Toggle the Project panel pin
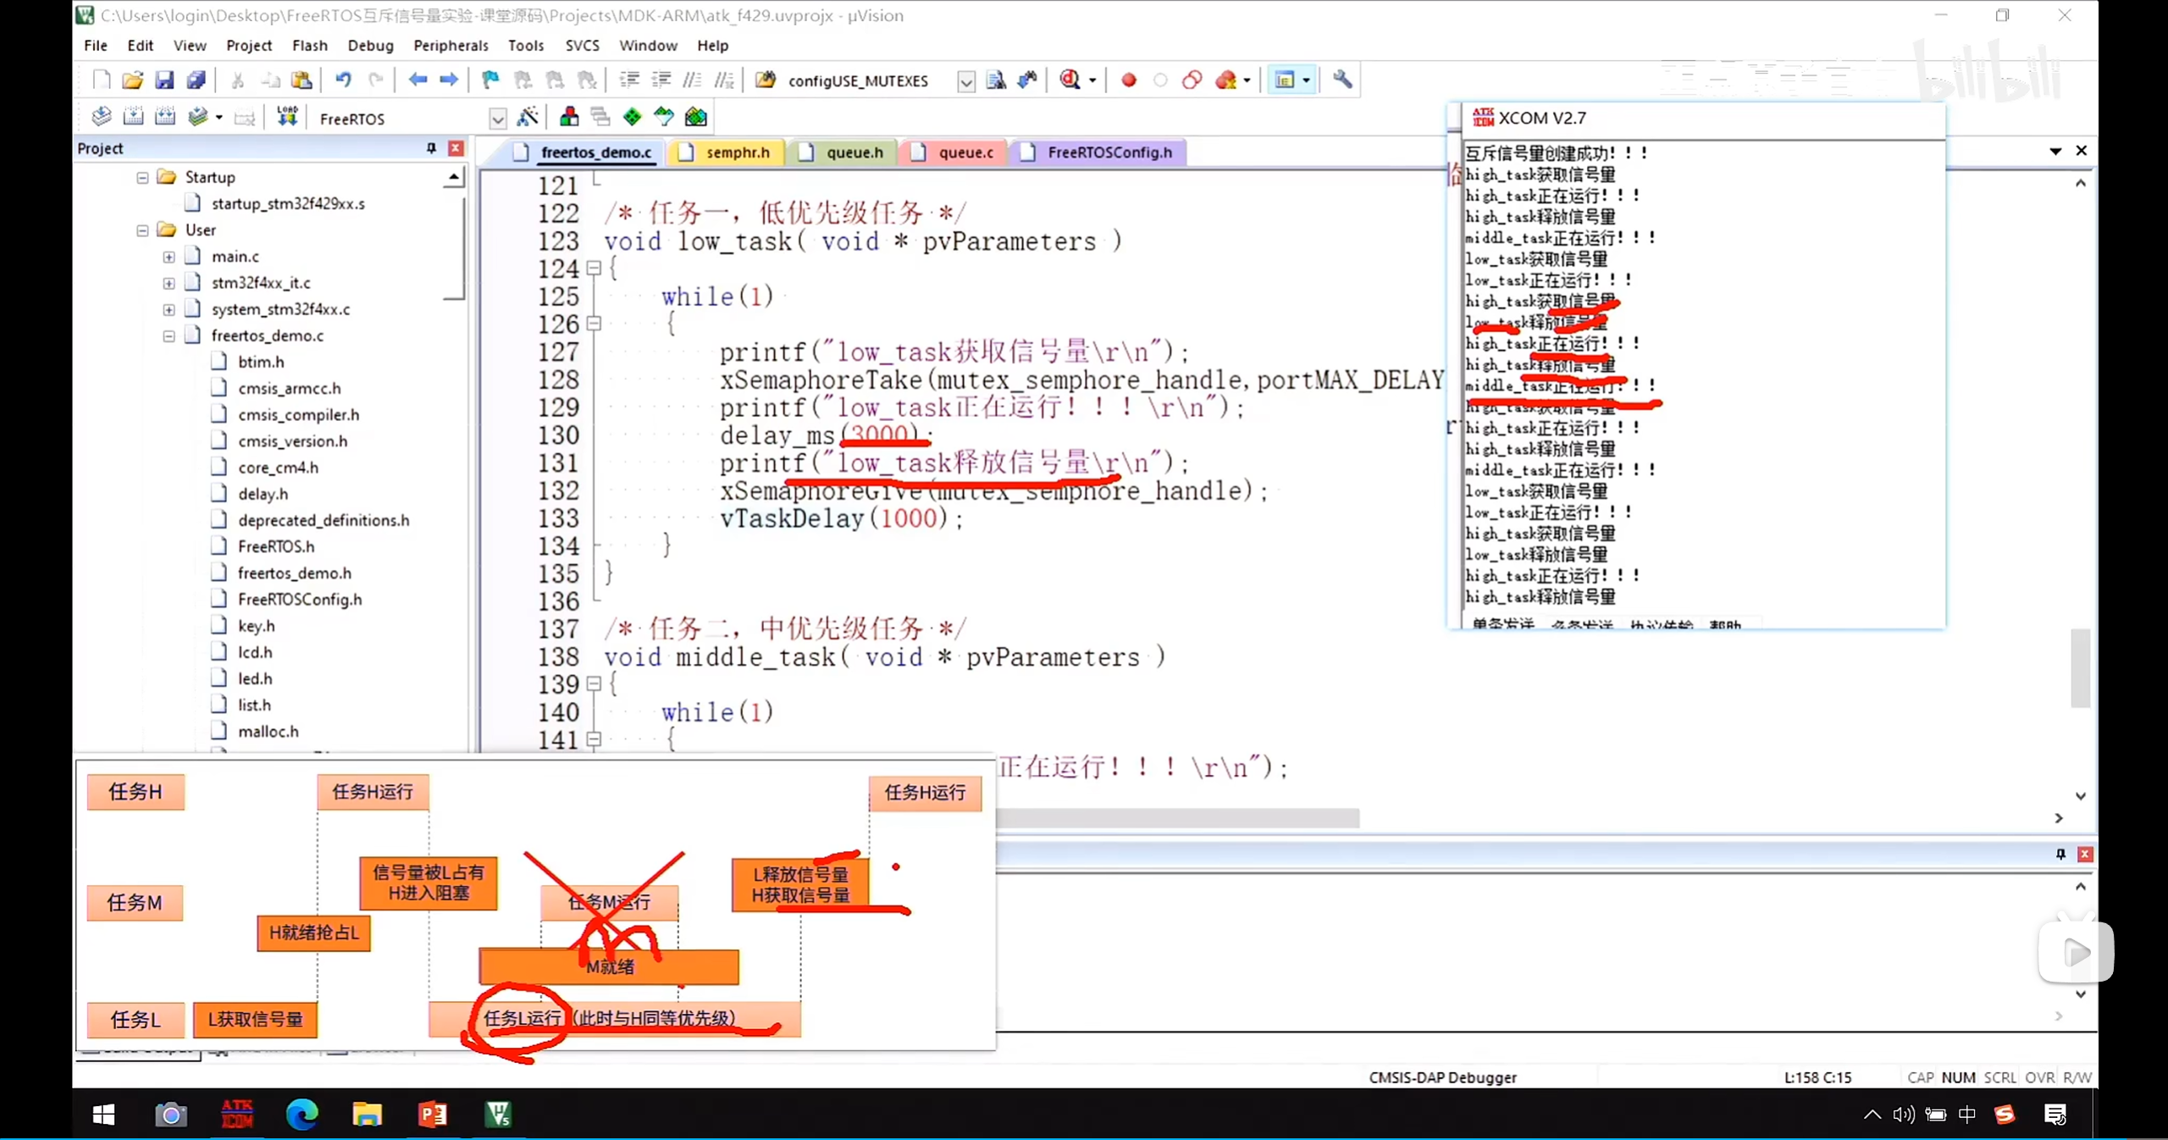 point(431,148)
